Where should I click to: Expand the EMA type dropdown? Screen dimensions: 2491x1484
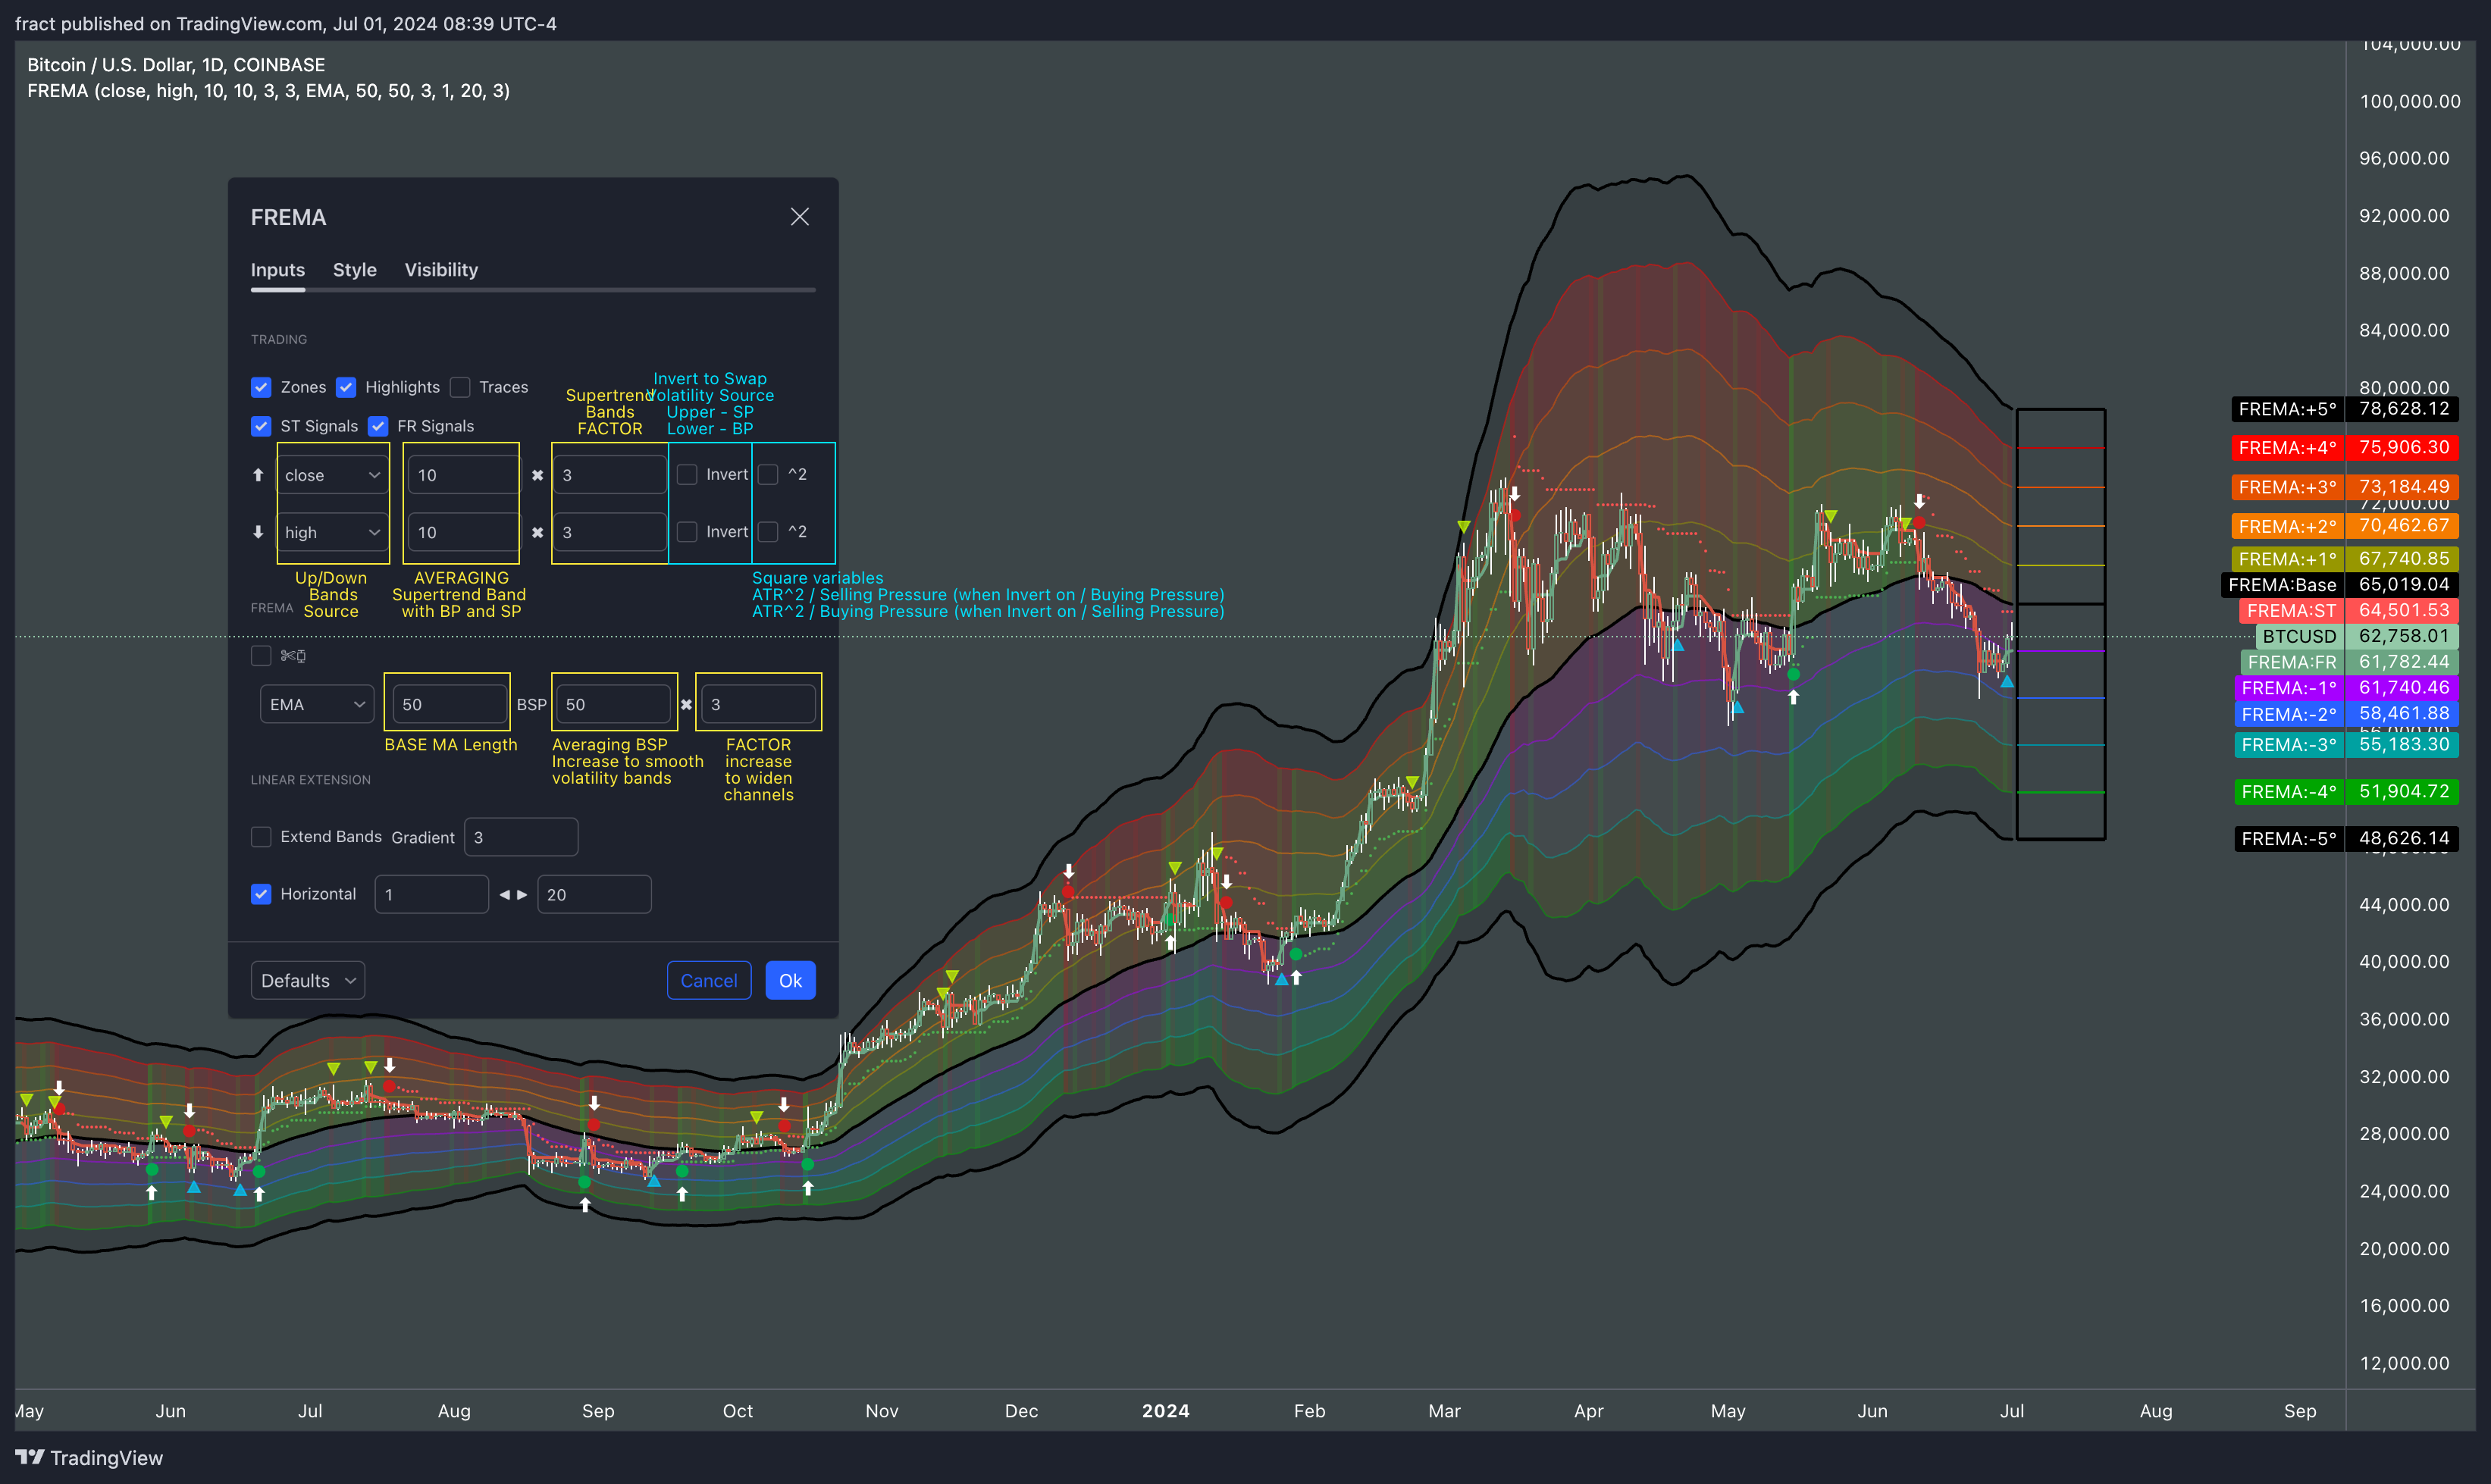(x=316, y=704)
